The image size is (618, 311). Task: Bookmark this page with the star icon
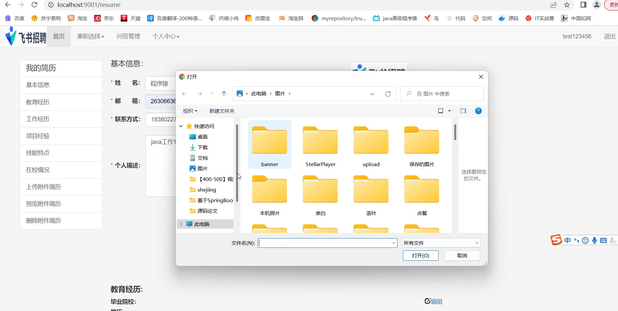[x=567, y=5]
